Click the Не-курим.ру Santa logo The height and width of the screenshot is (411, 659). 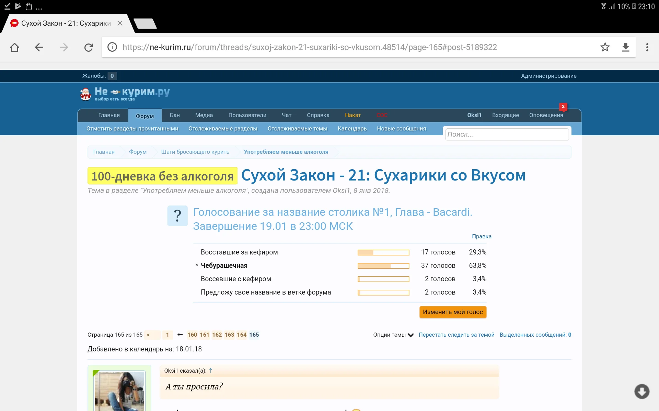pyautogui.click(x=86, y=93)
